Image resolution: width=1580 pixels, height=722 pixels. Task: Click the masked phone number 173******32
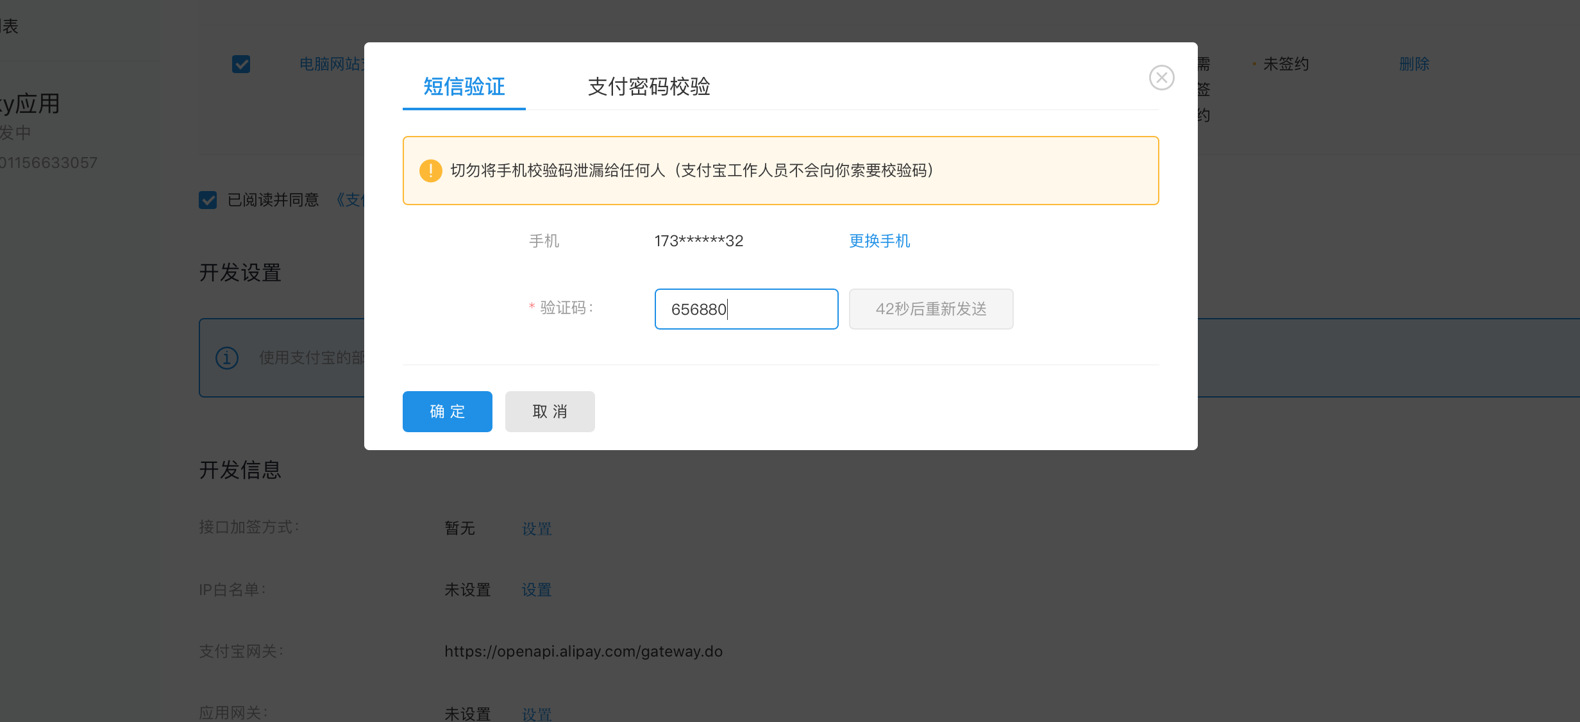click(698, 241)
